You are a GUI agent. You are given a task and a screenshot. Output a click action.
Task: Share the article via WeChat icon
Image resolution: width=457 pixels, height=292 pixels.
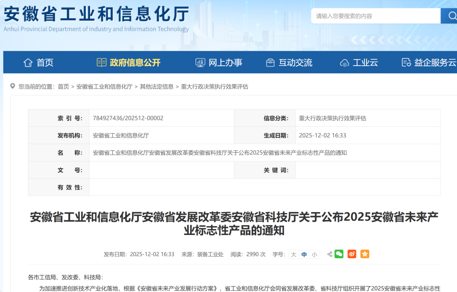(339, 254)
